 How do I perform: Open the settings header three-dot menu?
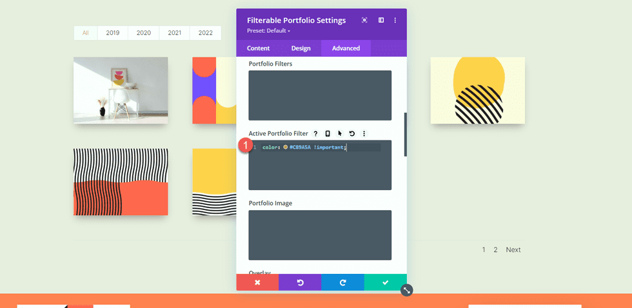395,21
